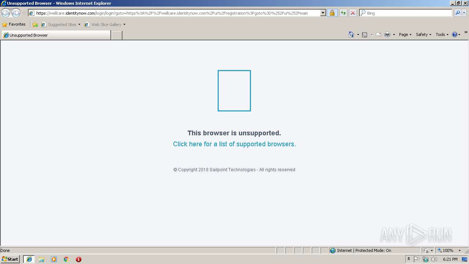Click the Action Center flag icon
The height and width of the screenshot is (264, 469).
[417, 259]
